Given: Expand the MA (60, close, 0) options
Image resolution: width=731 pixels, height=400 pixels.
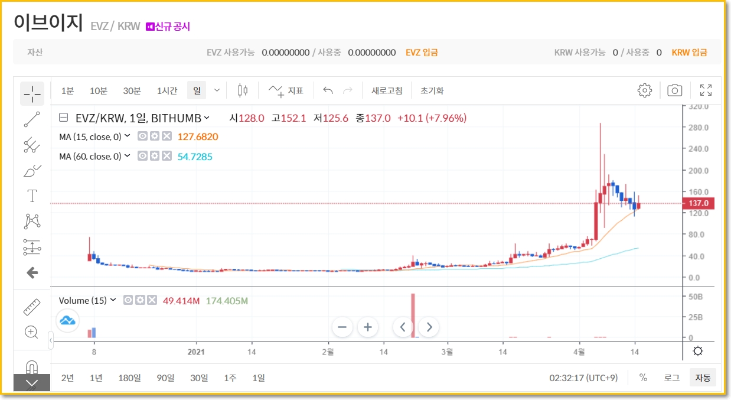Looking at the screenshot, I should click(127, 156).
